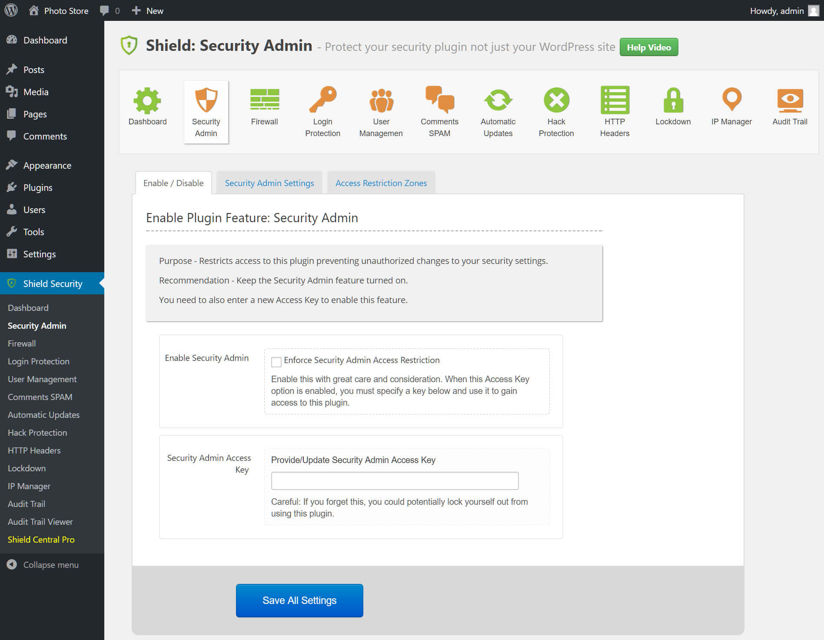Open Comments SPAM speech bubbles icon
This screenshot has width=824, height=640.
[x=439, y=100]
